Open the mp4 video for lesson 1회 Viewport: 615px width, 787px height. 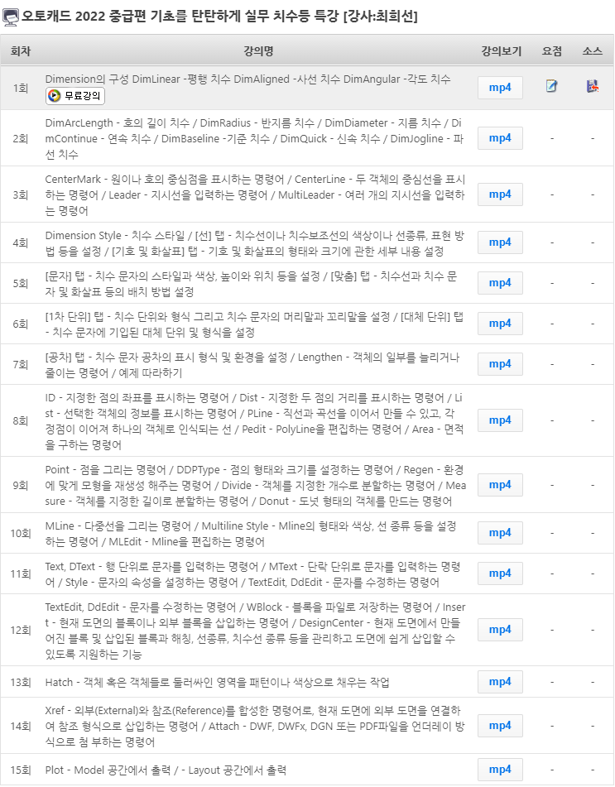(500, 88)
